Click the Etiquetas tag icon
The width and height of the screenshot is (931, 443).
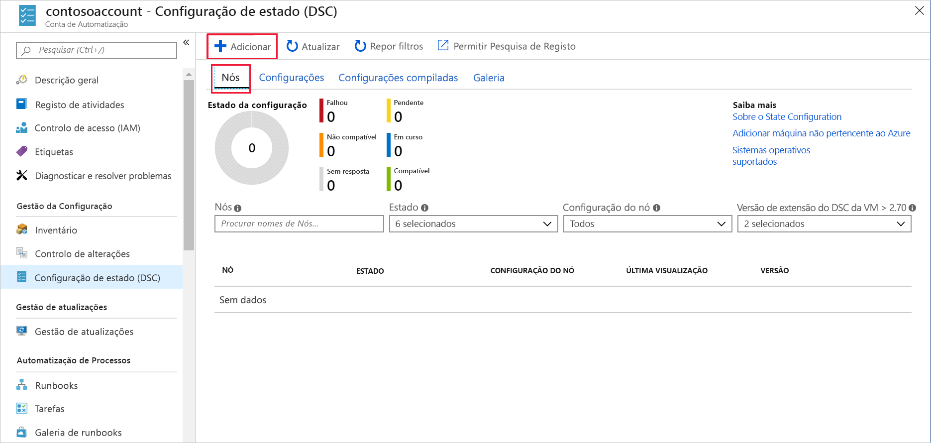click(22, 151)
